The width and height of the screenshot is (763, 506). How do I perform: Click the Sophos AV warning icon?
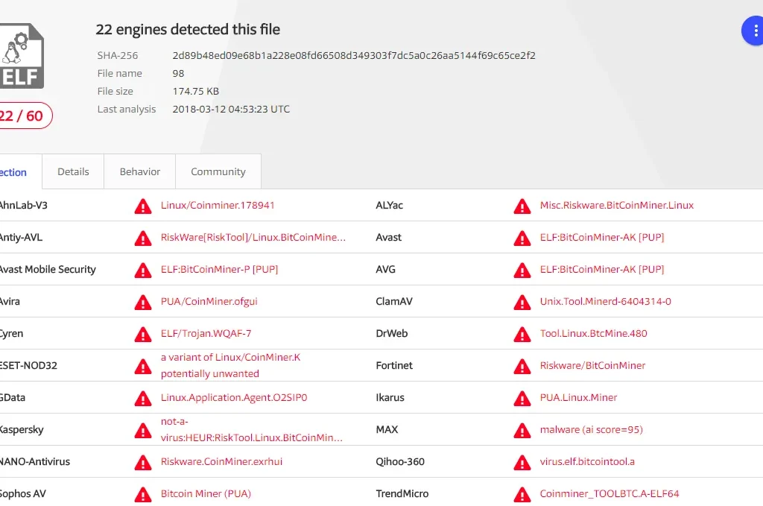(143, 495)
